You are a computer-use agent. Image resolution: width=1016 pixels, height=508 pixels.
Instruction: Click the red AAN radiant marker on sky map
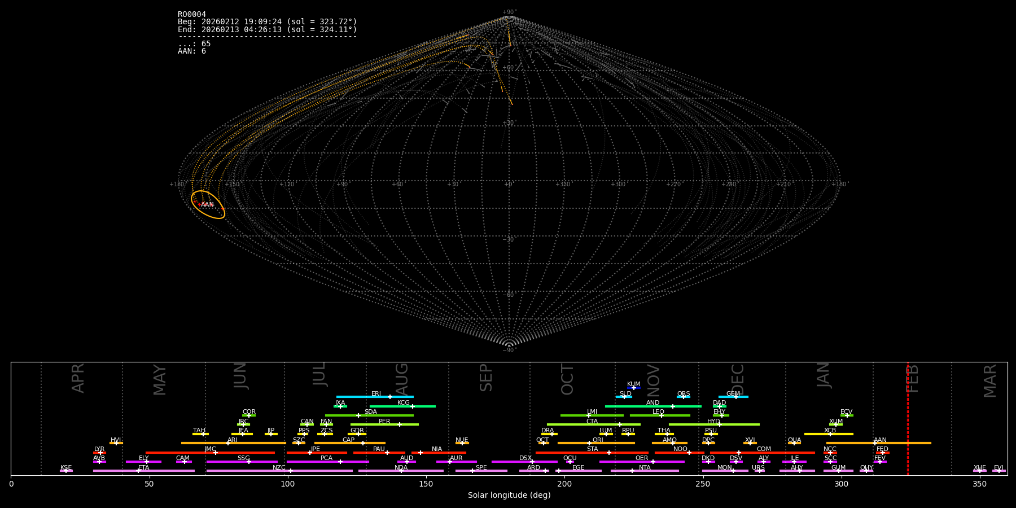[199, 204]
